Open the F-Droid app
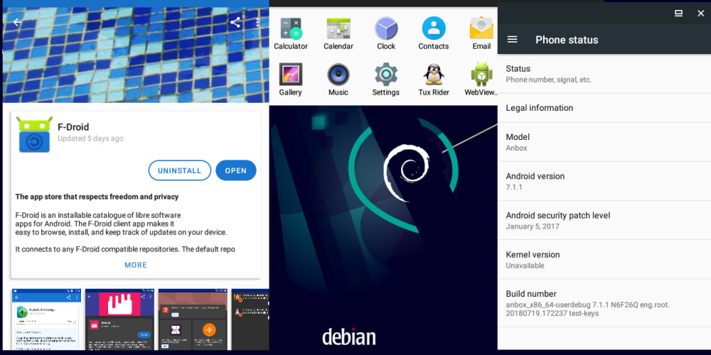Viewport: 711px width, 355px height. point(236,170)
